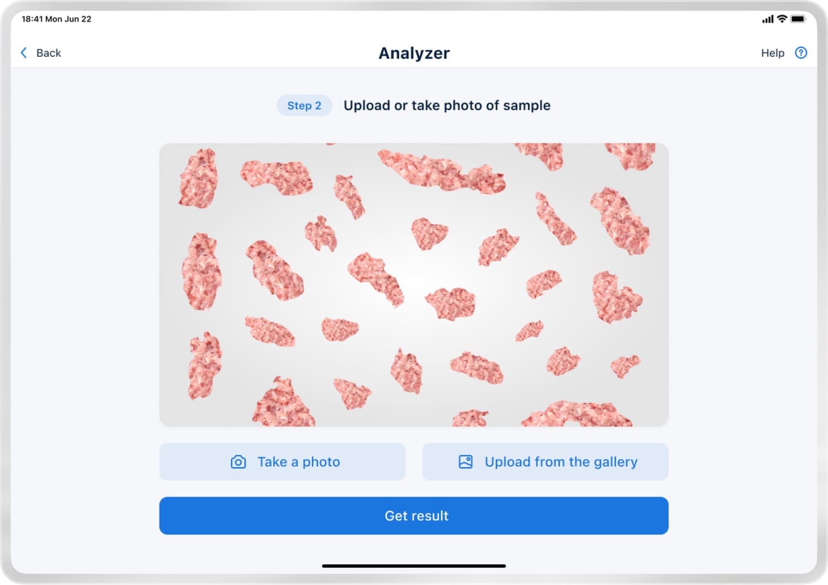Tap the back chevron arrow icon
Image resolution: width=828 pixels, height=585 pixels.
[x=24, y=53]
